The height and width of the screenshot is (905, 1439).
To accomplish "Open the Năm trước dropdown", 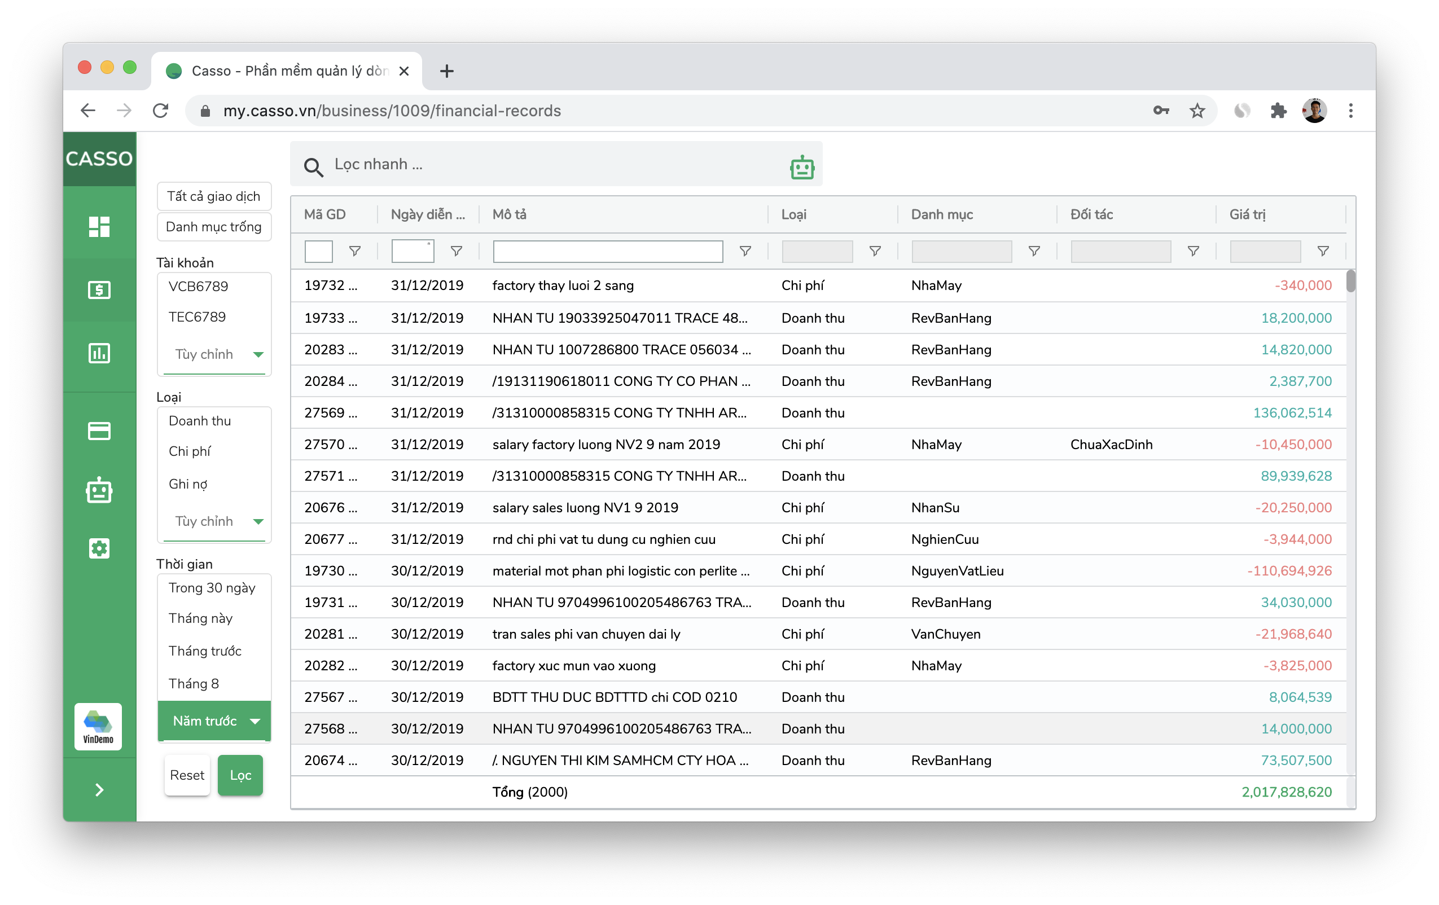I will pos(214,721).
